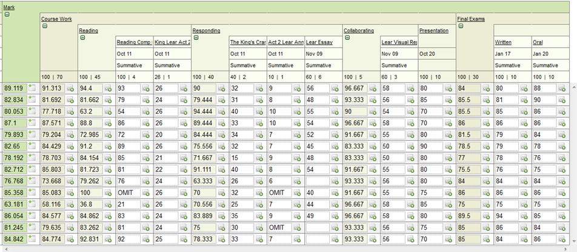The height and width of the screenshot is (252, 577).
Task: Collapse the Mark column group
Action: pyautogui.click(x=7, y=15)
